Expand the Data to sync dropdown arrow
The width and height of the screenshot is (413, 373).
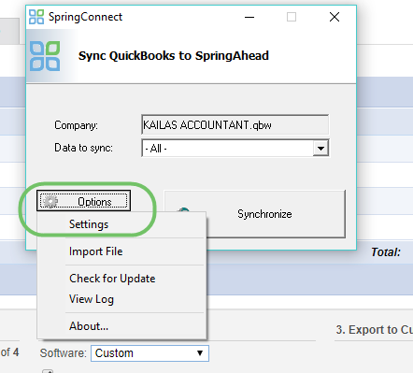click(x=320, y=149)
